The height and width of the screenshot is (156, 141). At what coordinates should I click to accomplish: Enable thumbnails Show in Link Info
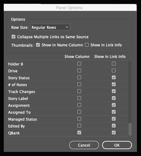[x=87, y=45]
